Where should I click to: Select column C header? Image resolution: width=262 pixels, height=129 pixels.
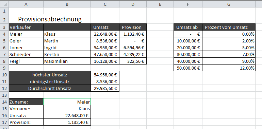coord(105,4)
